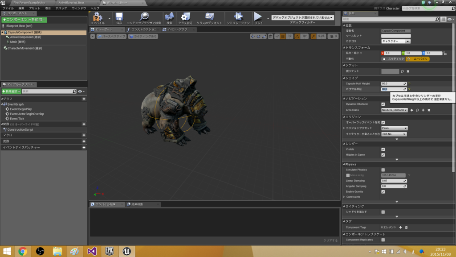
Task: Open rotation snap value 10° dropdown
Action: (x=305, y=37)
